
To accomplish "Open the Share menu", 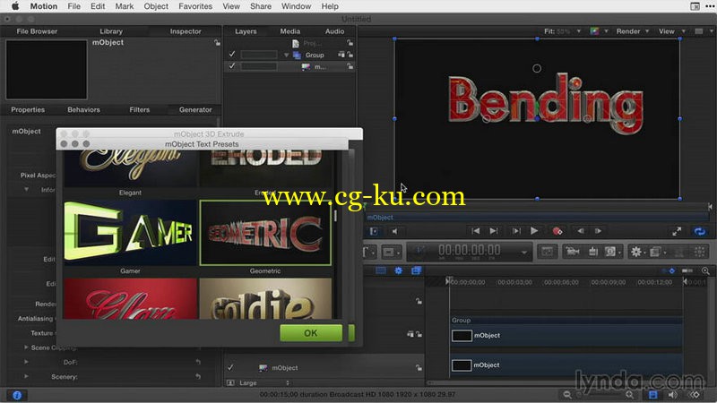I will coord(261,6).
